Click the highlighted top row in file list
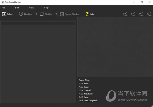This screenshot has width=153, height=107. [x=38, y=23]
